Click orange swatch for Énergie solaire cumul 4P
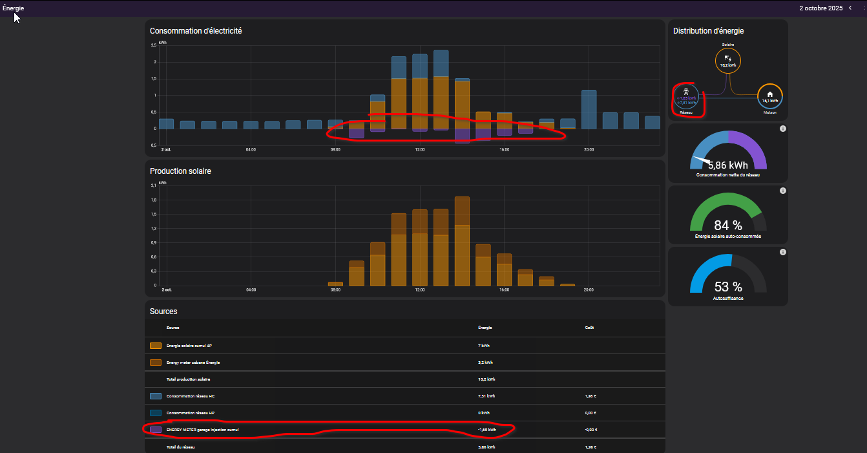 click(156, 346)
